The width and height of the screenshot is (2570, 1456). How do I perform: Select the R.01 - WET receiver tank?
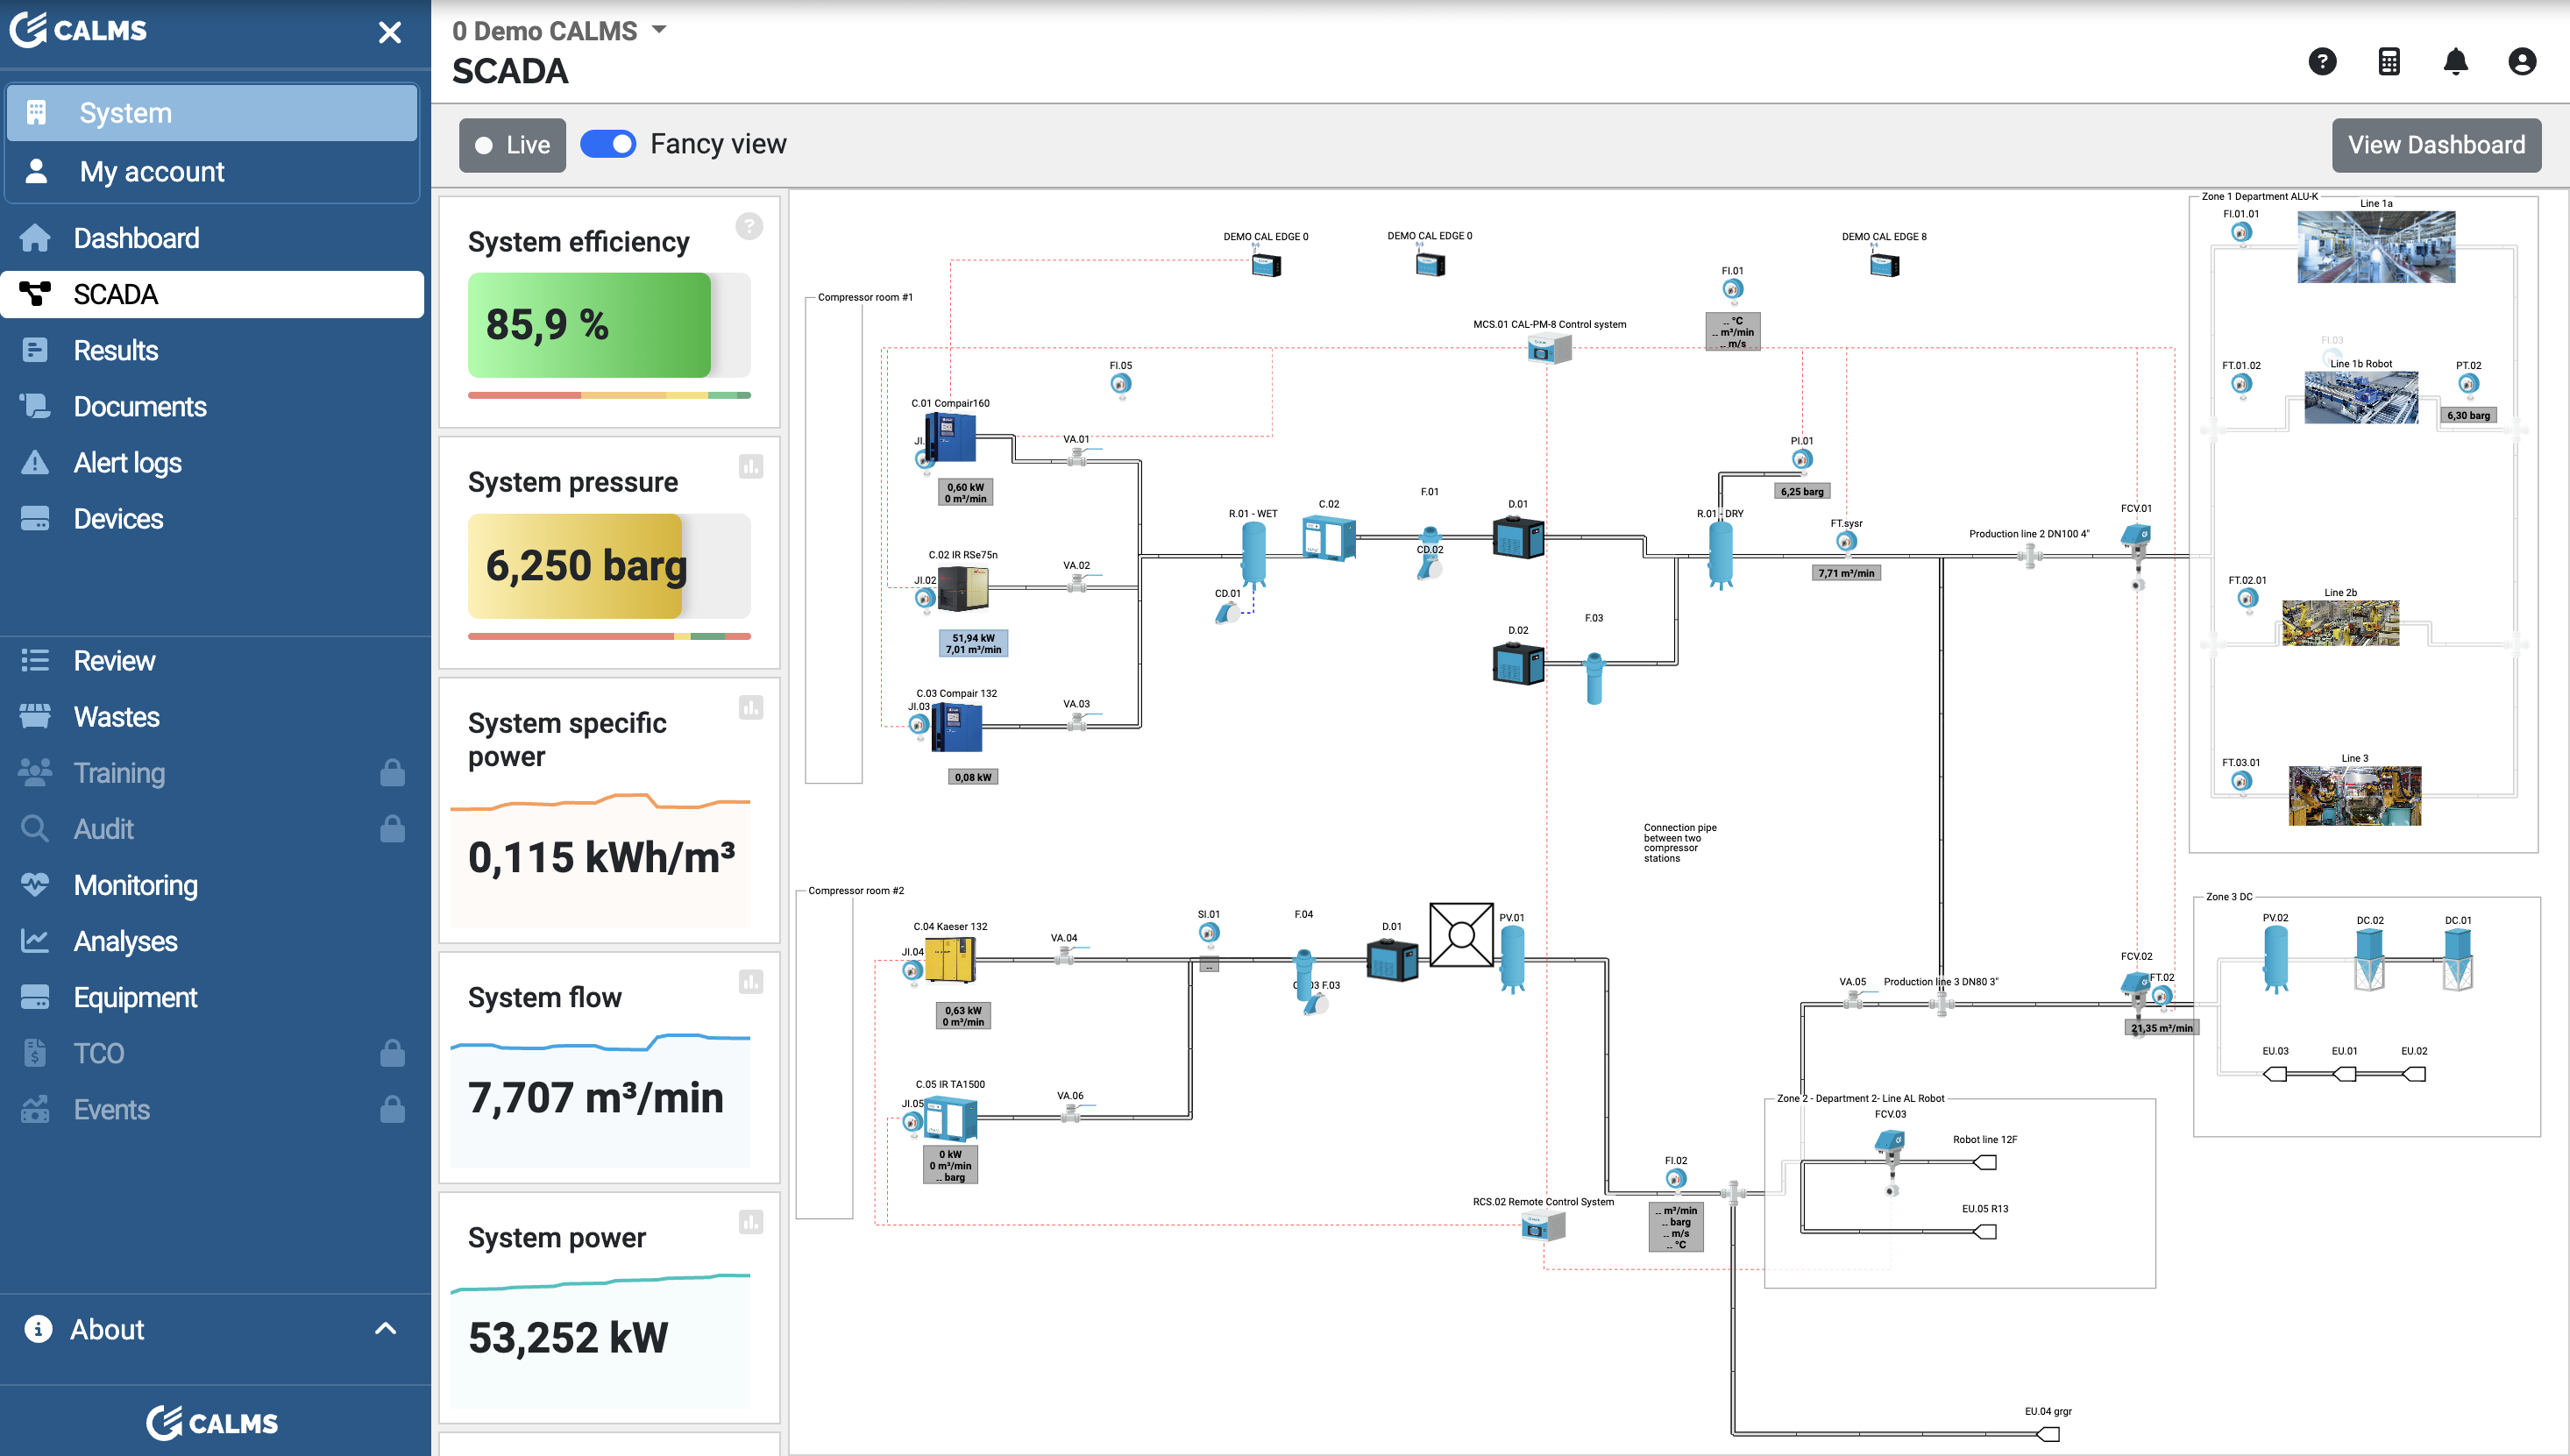(x=1253, y=554)
